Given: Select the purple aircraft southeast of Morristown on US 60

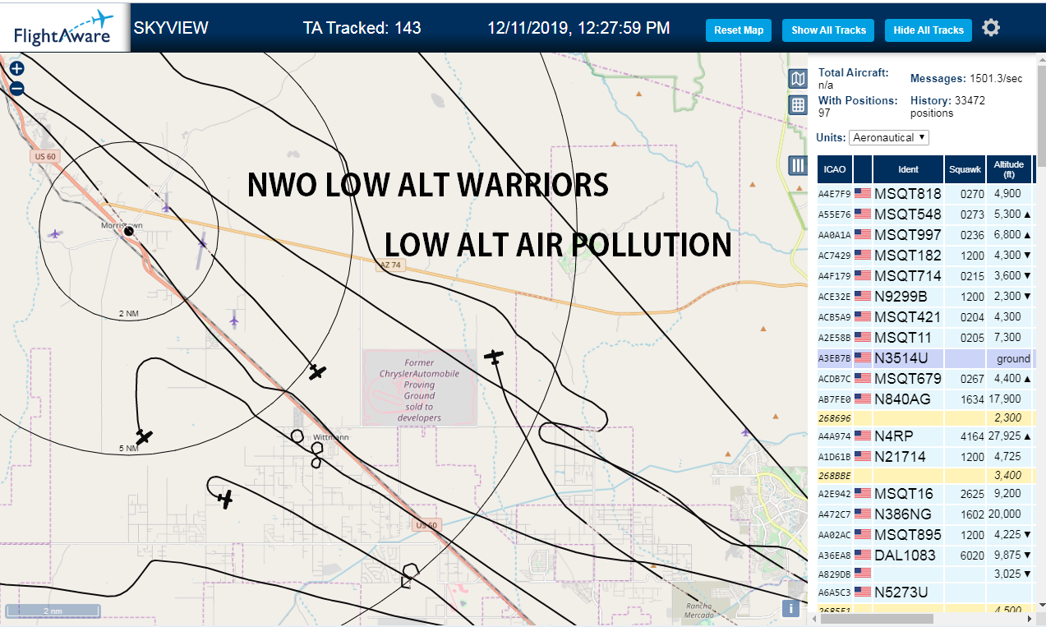Looking at the screenshot, I should click(234, 319).
